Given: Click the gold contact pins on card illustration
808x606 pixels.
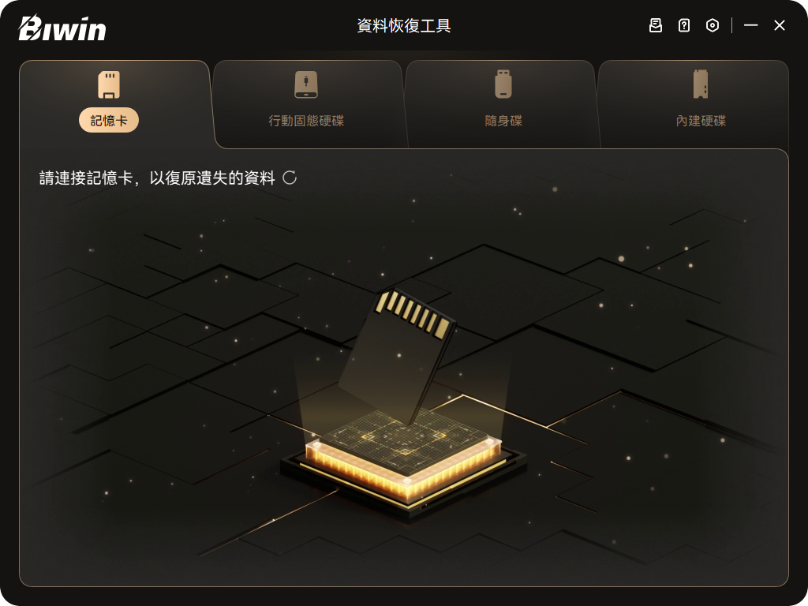Looking at the screenshot, I should (x=414, y=314).
